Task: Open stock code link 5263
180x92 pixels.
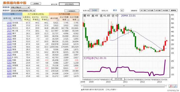Action: [x=9, y=63]
